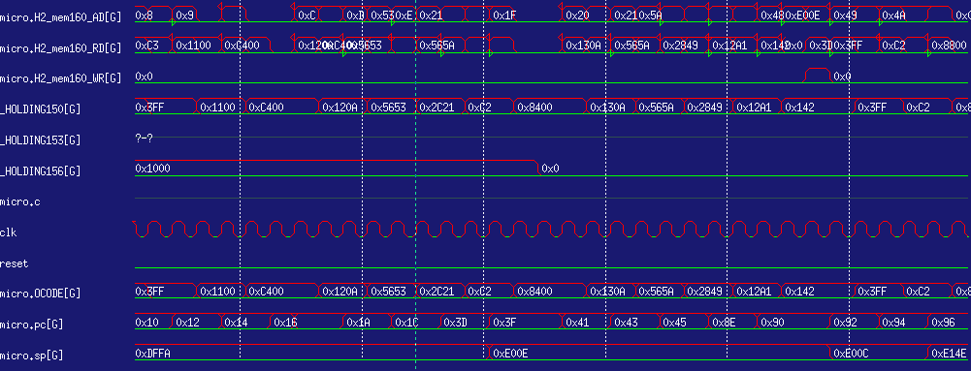Click the 0xE14E value in the sp waveform

tap(949, 354)
